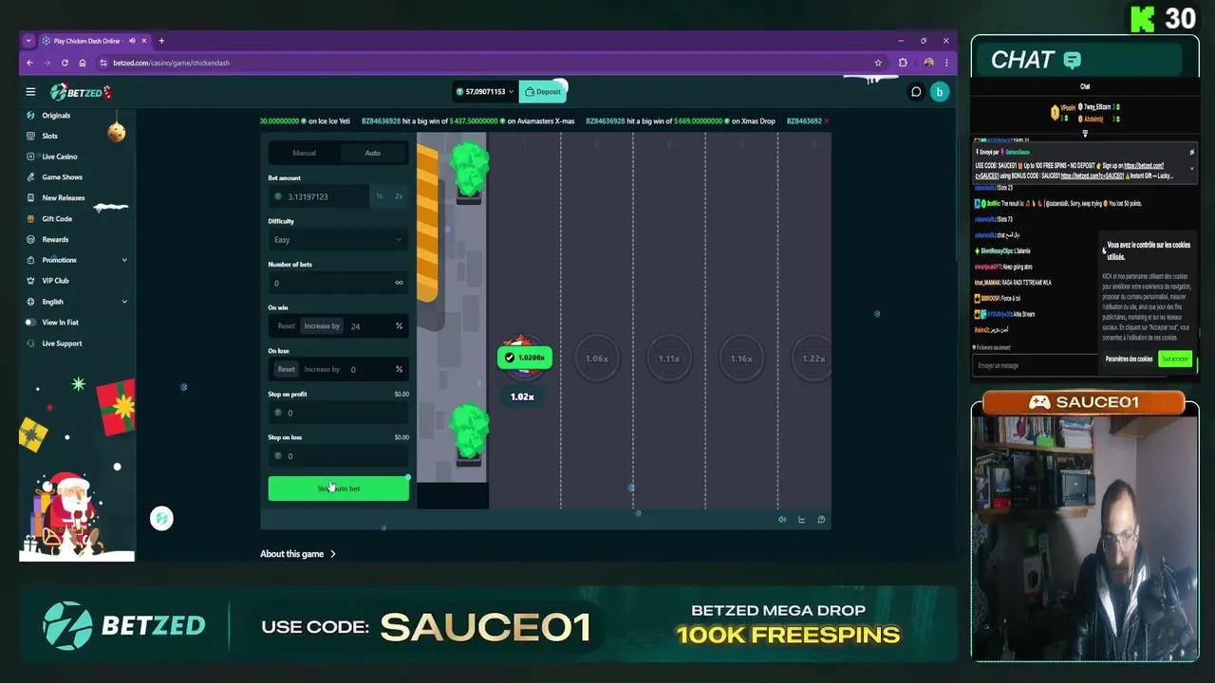Select On win Increase by option

point(322,326)
